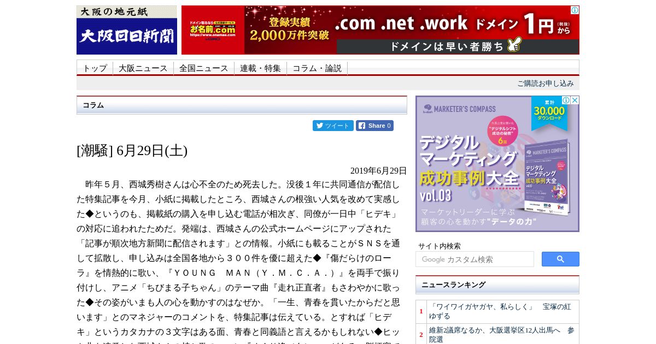Image resolution: width=656 pixels, height=344 pixels.
Task: Click the article date 2019年6月29日
Action: pyautogui.click(x=378, y=171)
